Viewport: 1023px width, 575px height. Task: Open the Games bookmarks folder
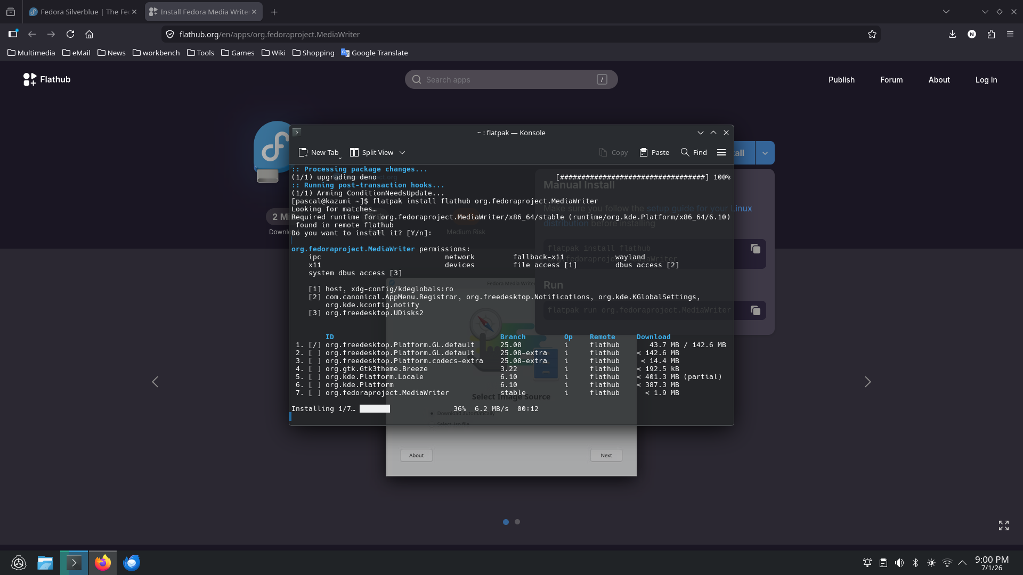[238, 53]
